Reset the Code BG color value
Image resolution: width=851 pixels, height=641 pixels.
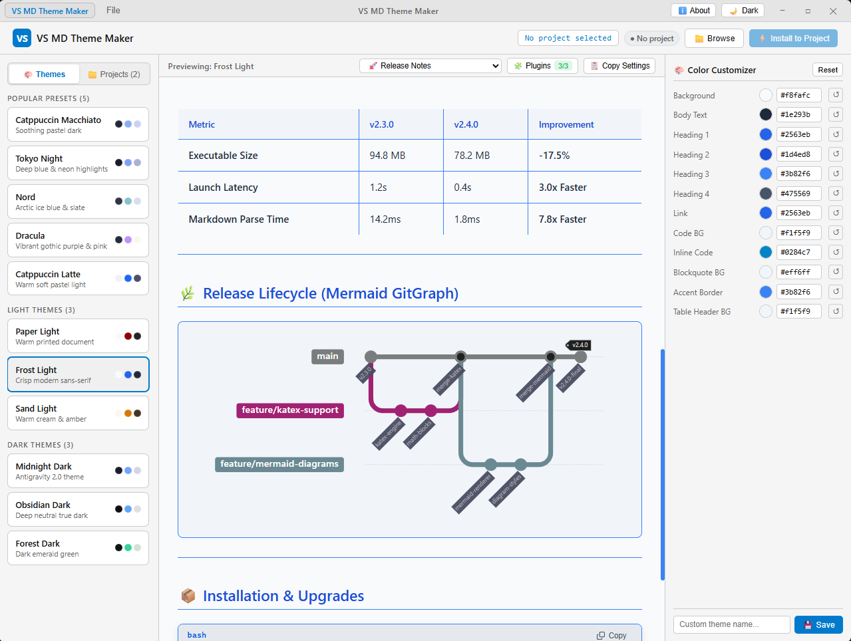point(836,233)
